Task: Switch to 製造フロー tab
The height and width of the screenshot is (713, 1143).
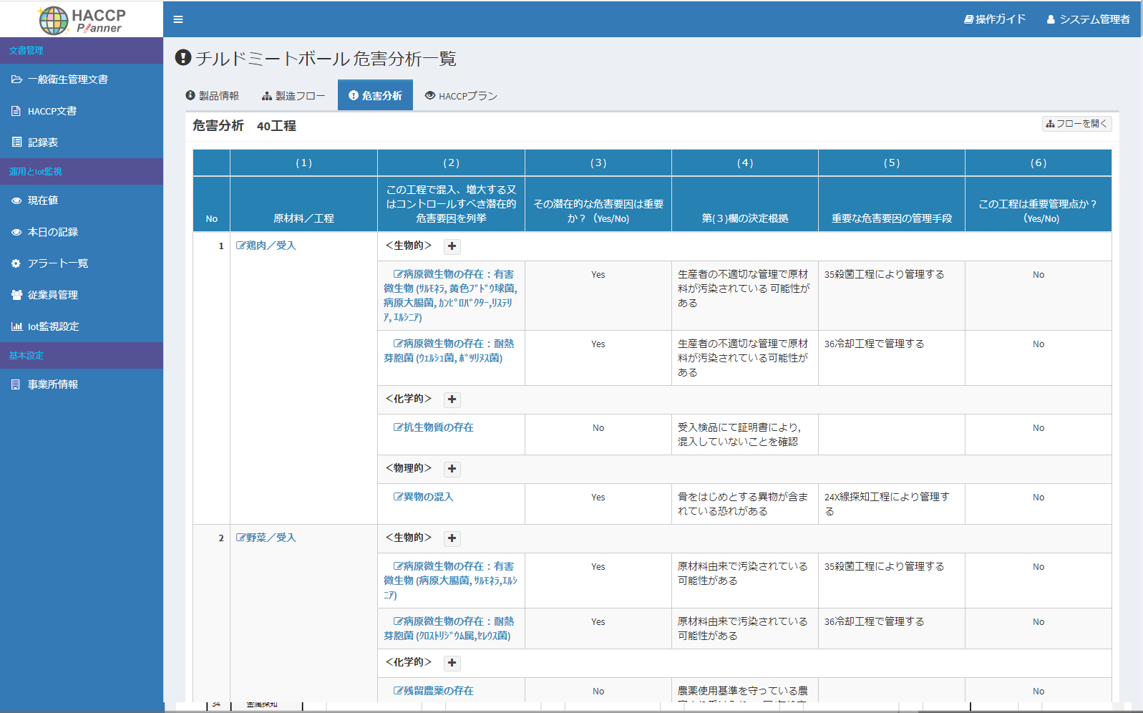Action: 293,96
